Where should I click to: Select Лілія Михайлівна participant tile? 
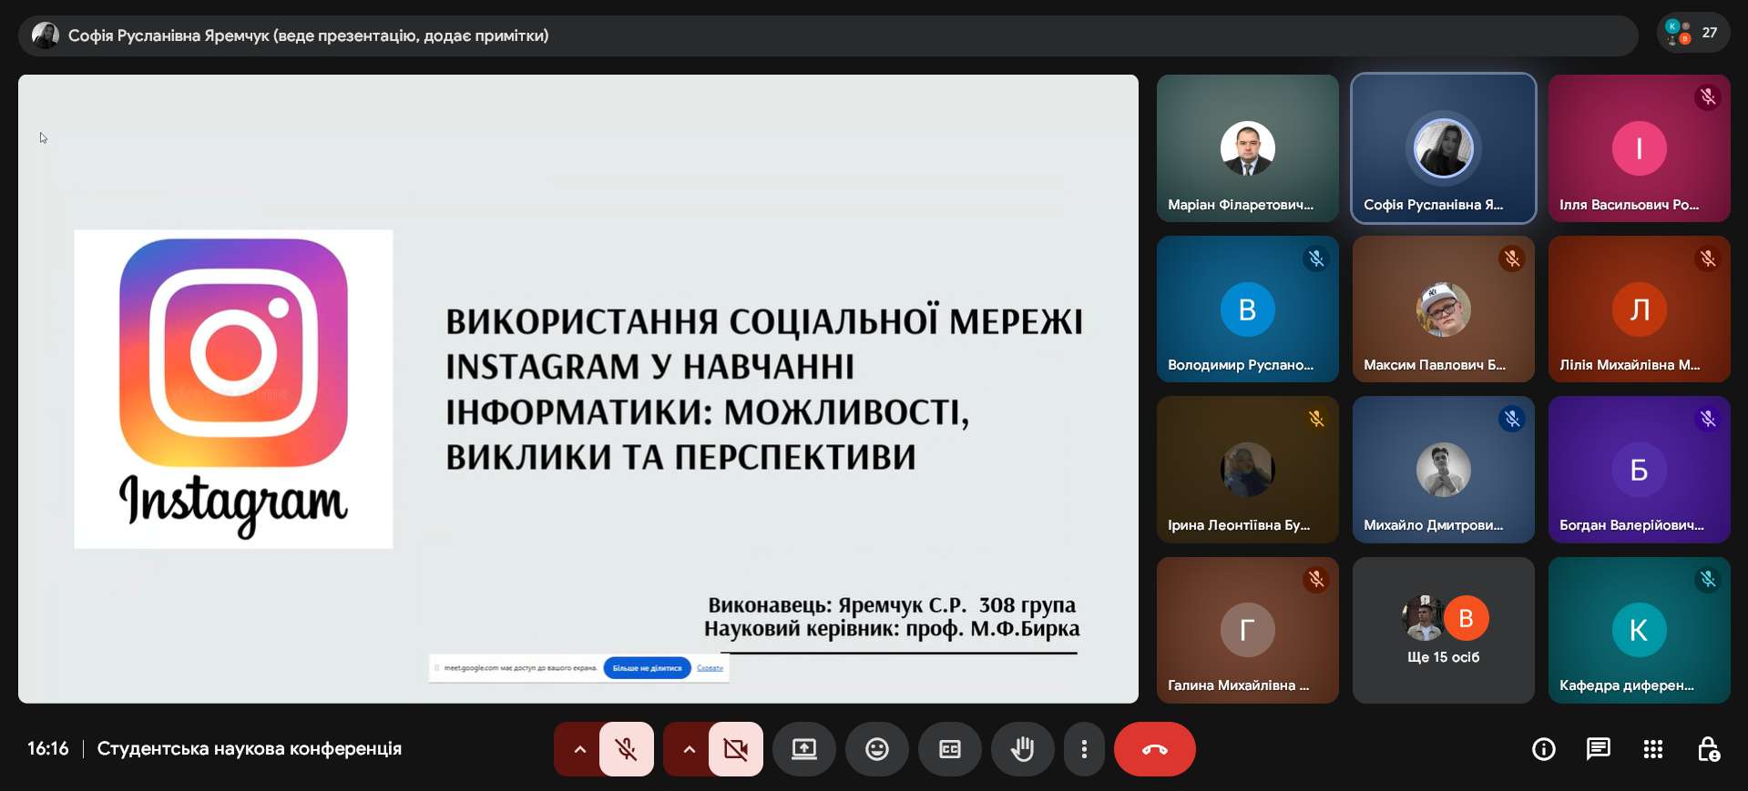pyautogui.click(x=1640, y=309)
